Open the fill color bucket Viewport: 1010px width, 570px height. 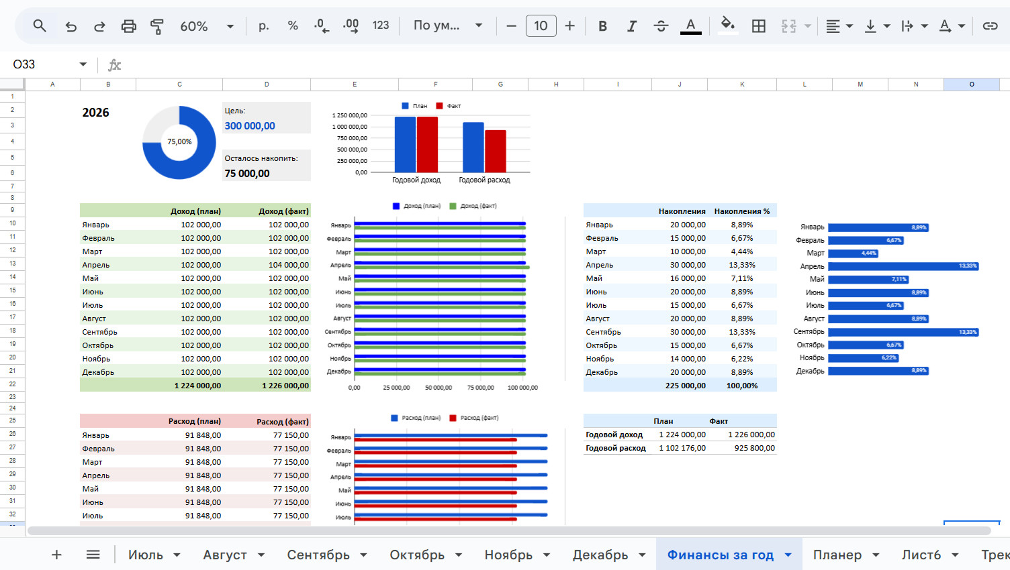coord(727,26)
